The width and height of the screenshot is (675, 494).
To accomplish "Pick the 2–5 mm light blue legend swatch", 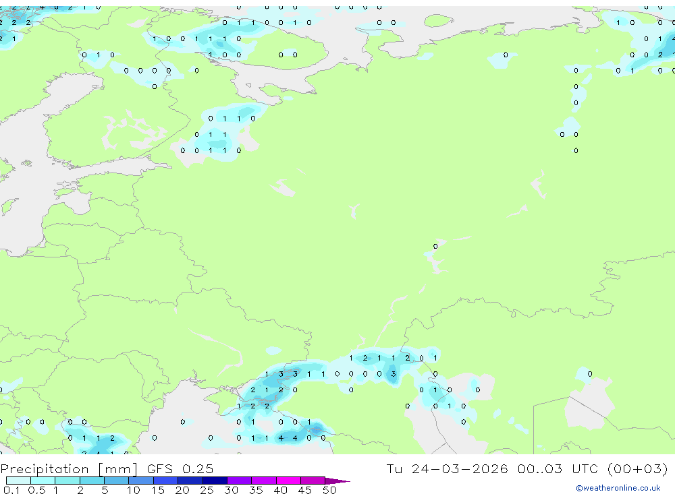I will [x=92, y=481].
